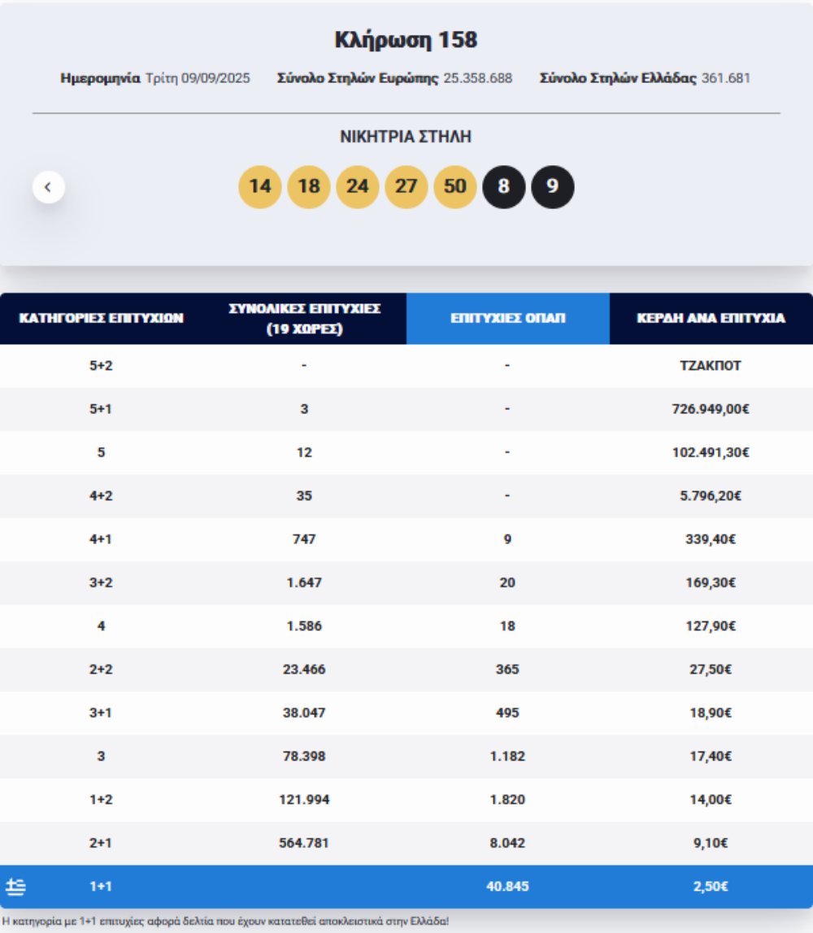Click the prize 17,40€
Screen dimensions: 813x933
tap(711, 756)
